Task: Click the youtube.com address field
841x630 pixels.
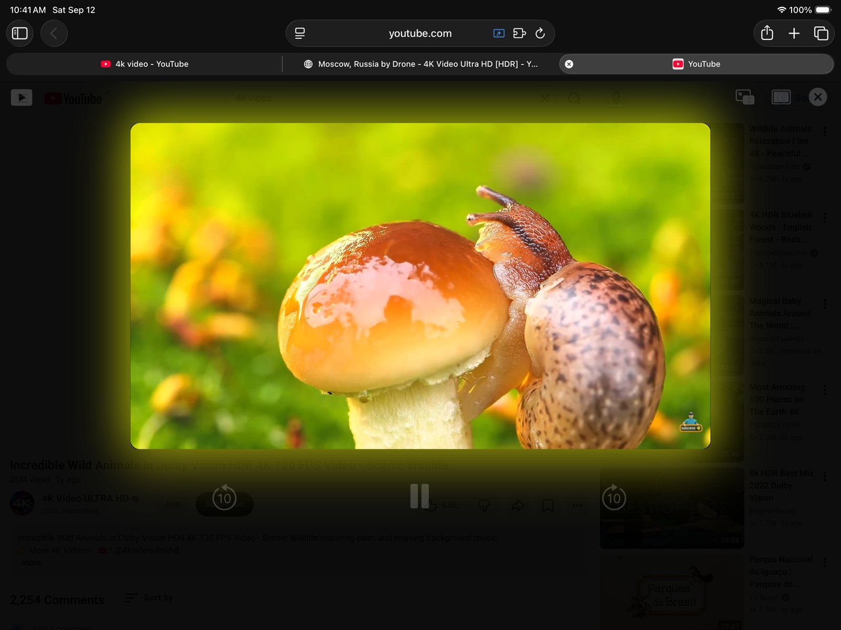Action: (x=420, y=34)
